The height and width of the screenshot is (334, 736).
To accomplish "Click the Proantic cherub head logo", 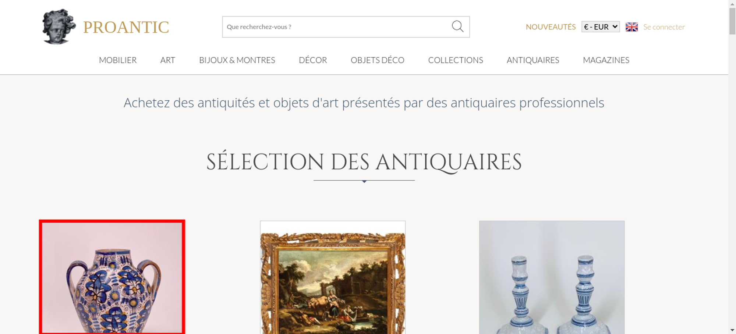I will coord(59,27).
